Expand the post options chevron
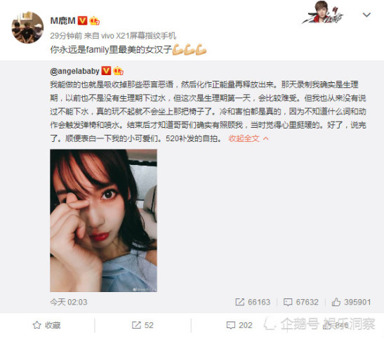Viewport: 384px width, 337px height. 366,15
